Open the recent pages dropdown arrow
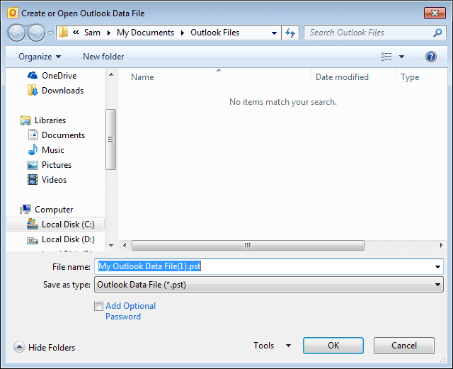The image size is (453, 369). point(50,33)
